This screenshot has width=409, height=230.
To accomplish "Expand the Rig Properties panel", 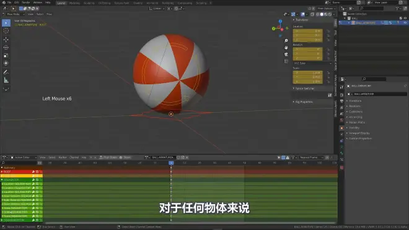I will 304,102.
